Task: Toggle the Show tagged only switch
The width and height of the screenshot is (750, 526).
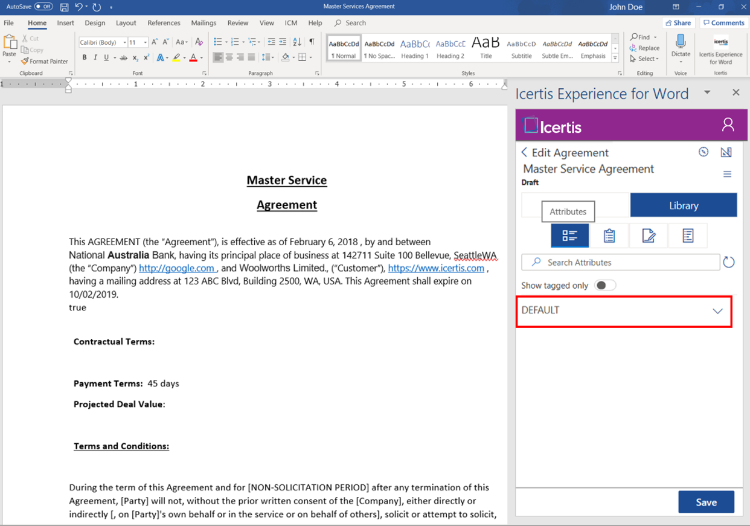Action: pyautogui.click(x=604, y=285)
